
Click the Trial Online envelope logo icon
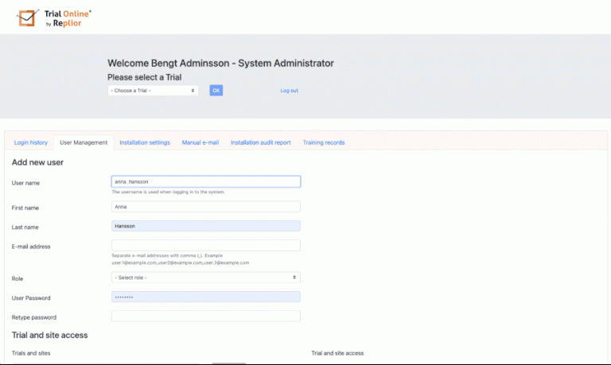pos(28,17)
